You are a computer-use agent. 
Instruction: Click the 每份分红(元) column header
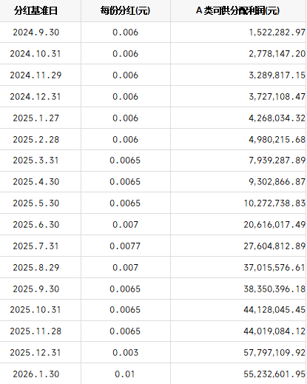[125, 10]
